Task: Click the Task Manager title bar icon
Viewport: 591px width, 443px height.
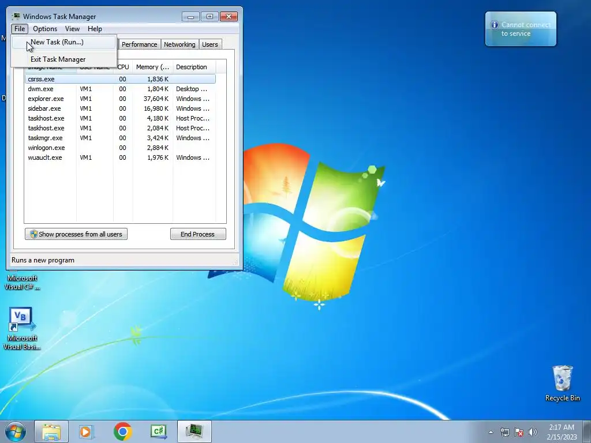Action: click(x=16, y=16)
